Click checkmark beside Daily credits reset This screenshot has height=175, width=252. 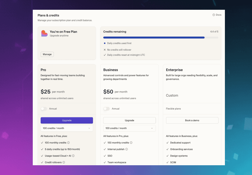tap(105, 55)
